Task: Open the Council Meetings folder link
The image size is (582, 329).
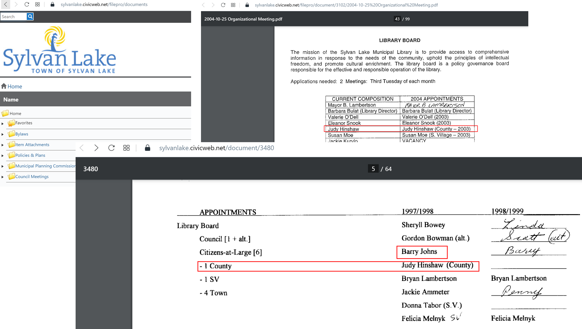Action: click(32, 177)
